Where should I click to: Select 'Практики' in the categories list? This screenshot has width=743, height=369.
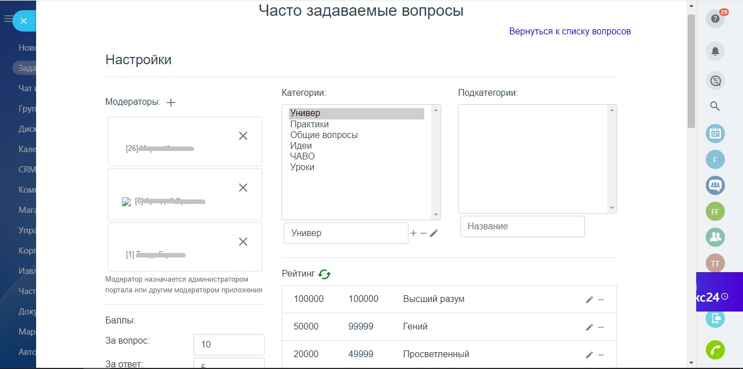tap(309, 125)
